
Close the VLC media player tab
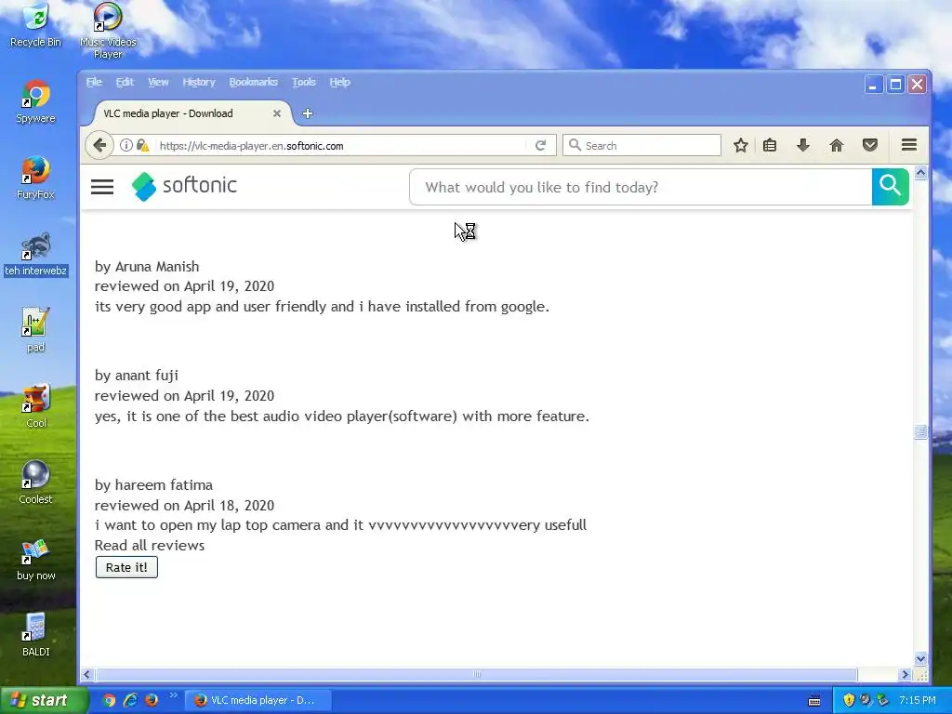click(277, 113)
